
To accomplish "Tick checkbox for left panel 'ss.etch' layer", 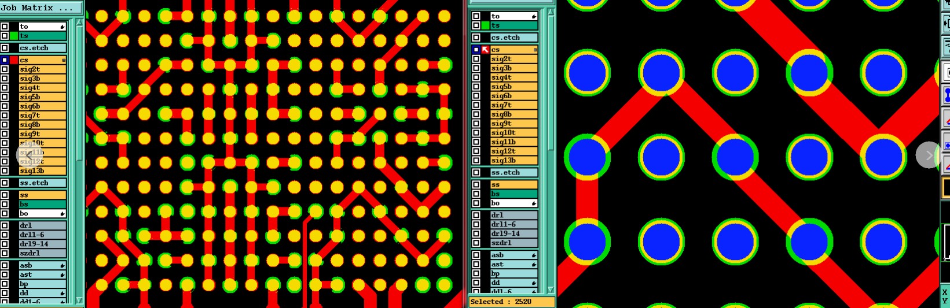I will tap(5, 183).
